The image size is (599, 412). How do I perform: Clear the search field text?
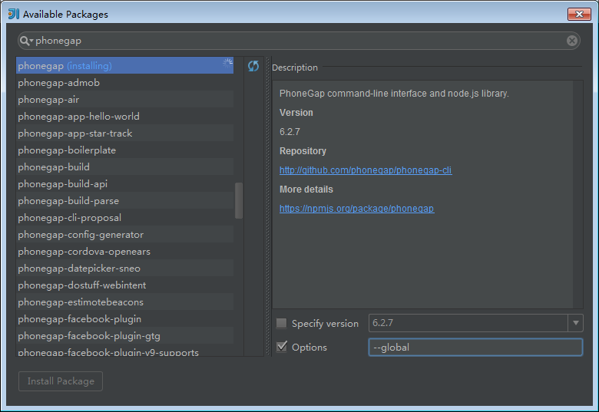pyautogui.click(x=571, y=41)
